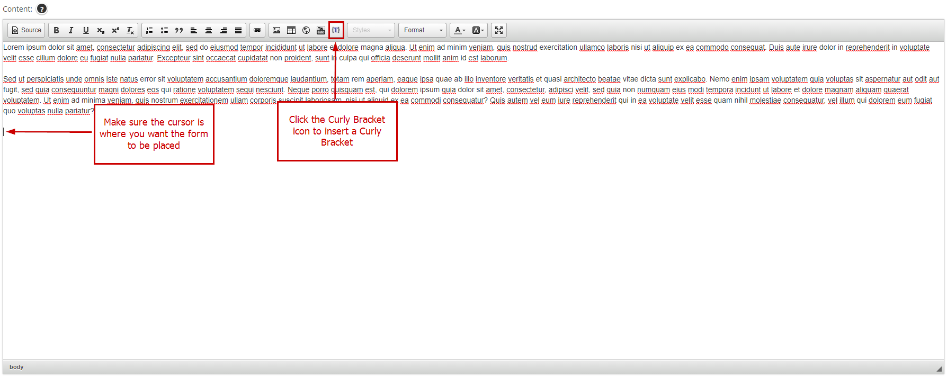This screenshot has width=947, height=378.
Task: Click the globe iframe icon
Action: 306,30
